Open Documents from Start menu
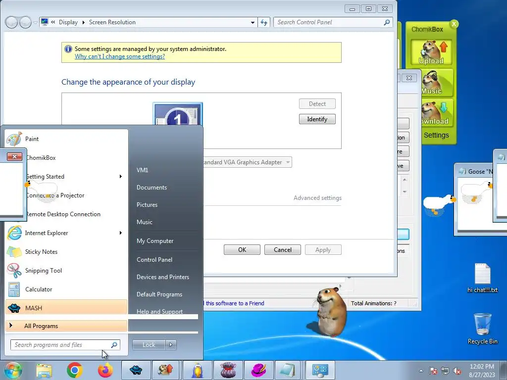The height and width of the screenshot is (380, 507). (152, 188)
